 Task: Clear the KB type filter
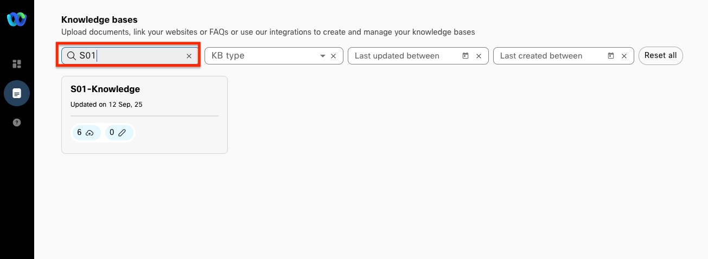click(334, 56)
